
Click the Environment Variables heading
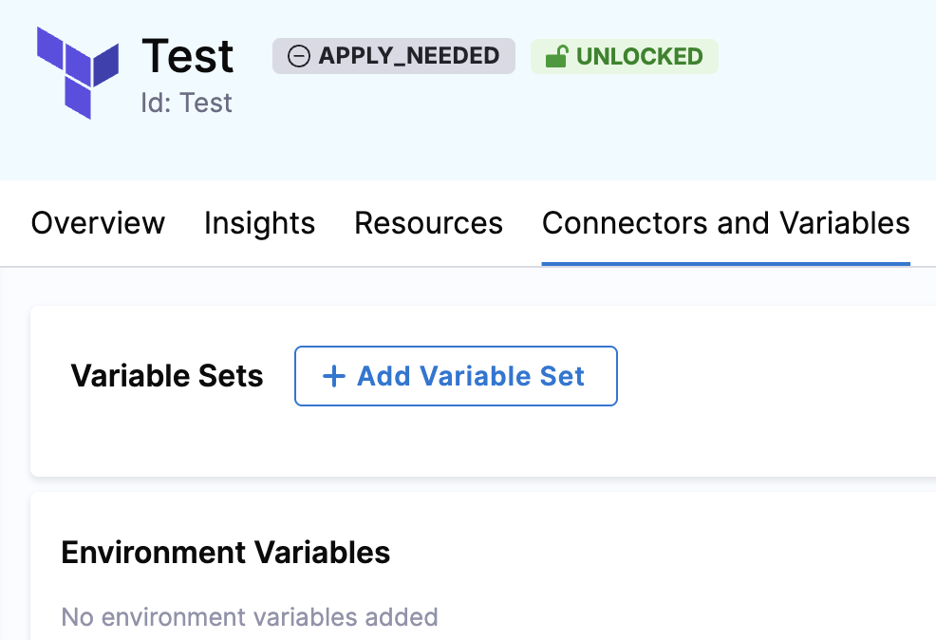click(226, 553)
